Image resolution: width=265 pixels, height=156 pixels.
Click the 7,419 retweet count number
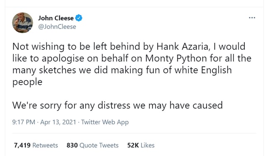click(x=22, y=145)
